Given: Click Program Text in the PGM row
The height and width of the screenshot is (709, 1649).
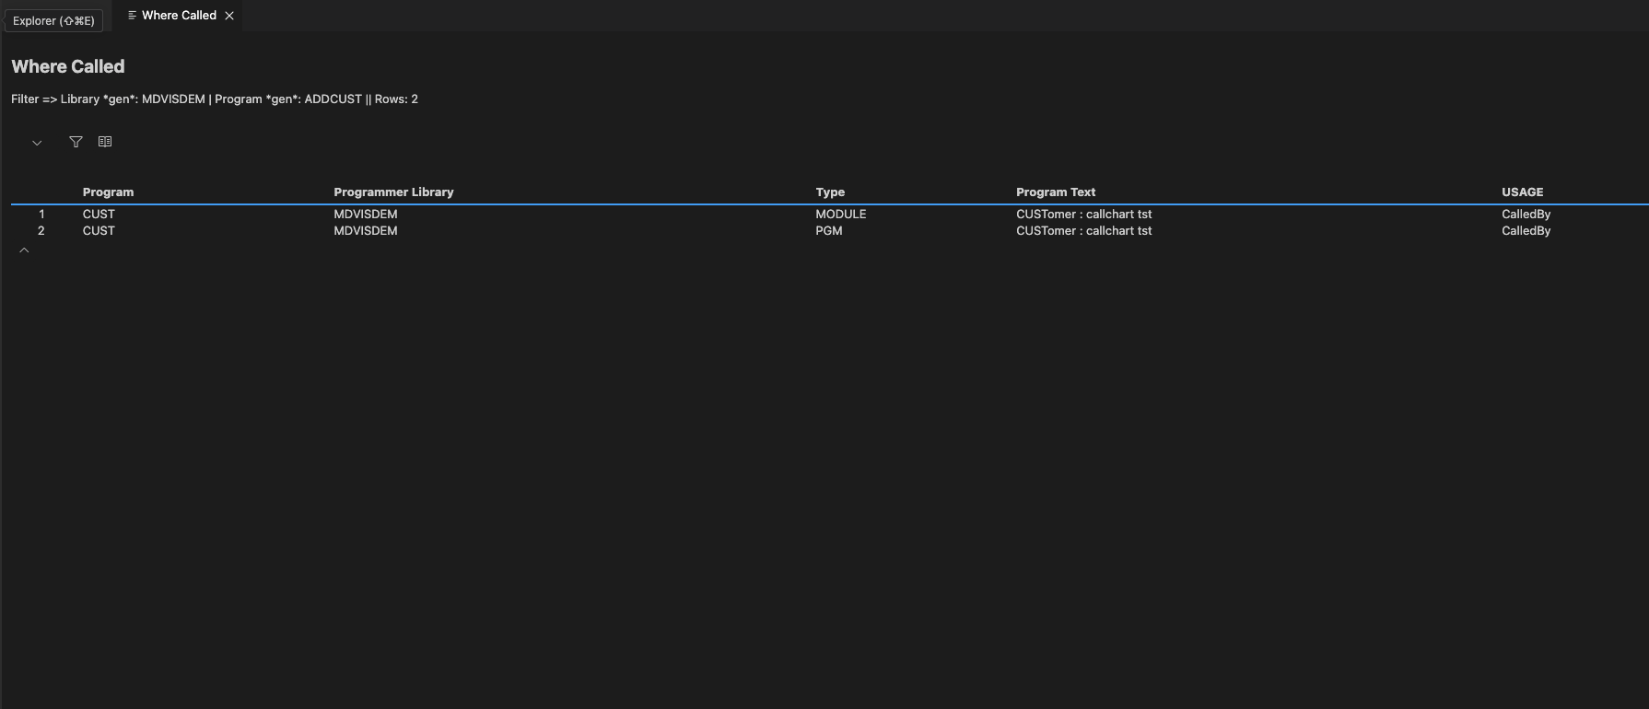Looking at the screenshot, I should coord(1084,231).
